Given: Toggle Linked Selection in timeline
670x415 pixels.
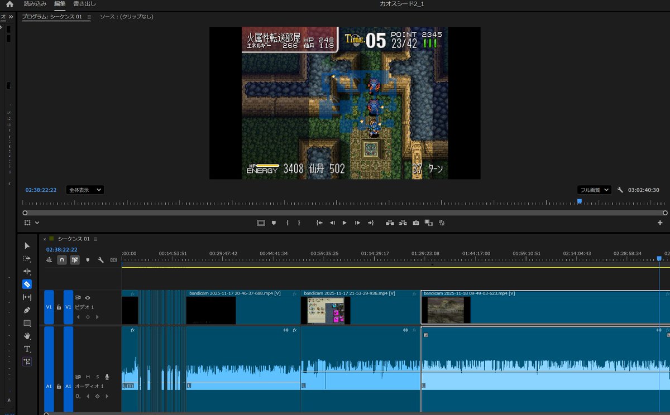Looking at the screenshot, I should click(x=75, y=260).
